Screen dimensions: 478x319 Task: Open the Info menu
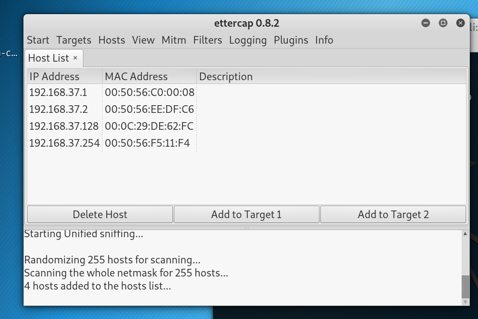[324, 40]
